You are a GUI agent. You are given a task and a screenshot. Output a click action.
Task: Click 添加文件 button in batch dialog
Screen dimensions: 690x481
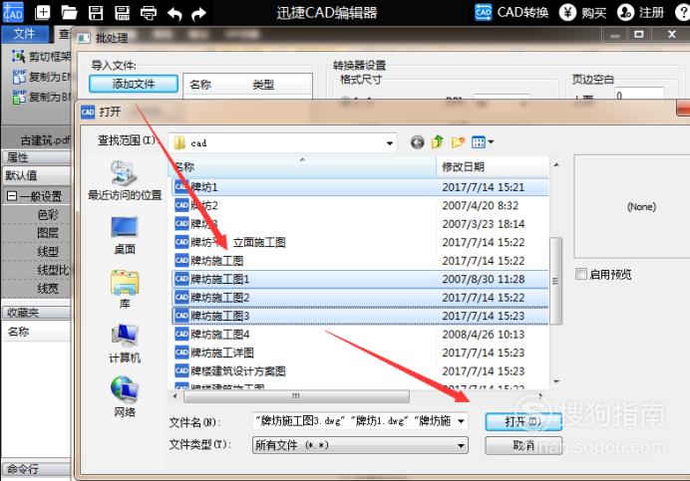(x=134, y=84)
